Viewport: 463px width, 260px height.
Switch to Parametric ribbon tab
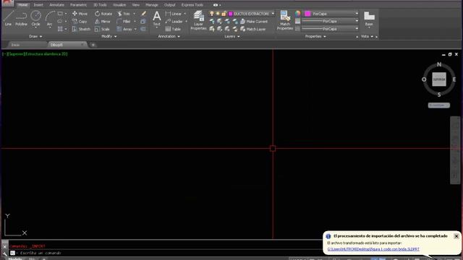[x=78, y=5]
